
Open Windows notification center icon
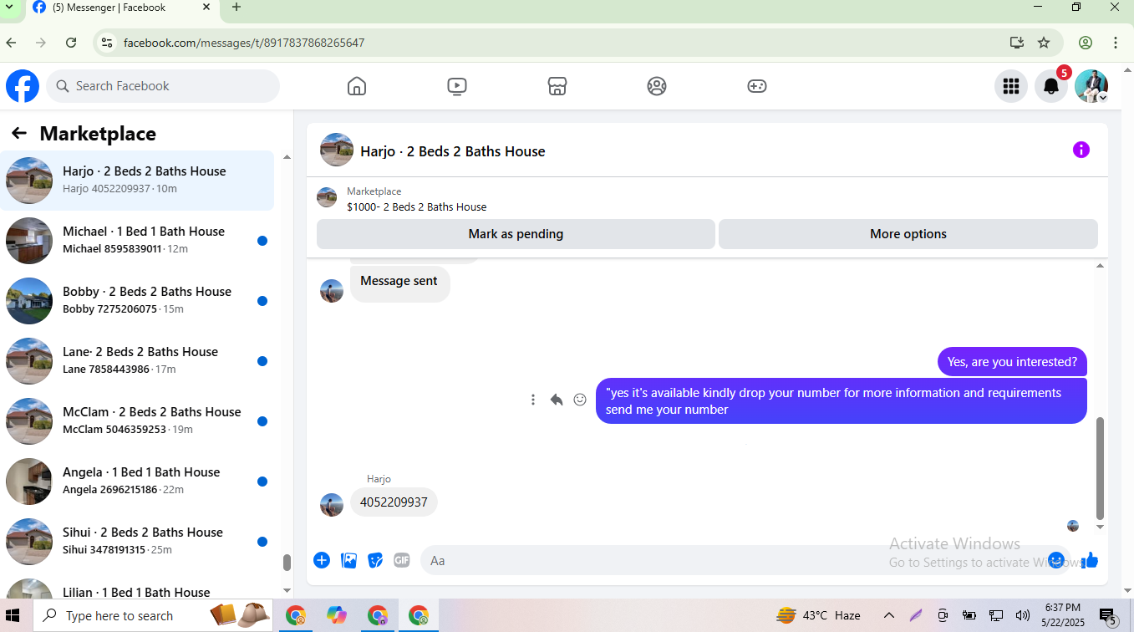[1109, 617]
